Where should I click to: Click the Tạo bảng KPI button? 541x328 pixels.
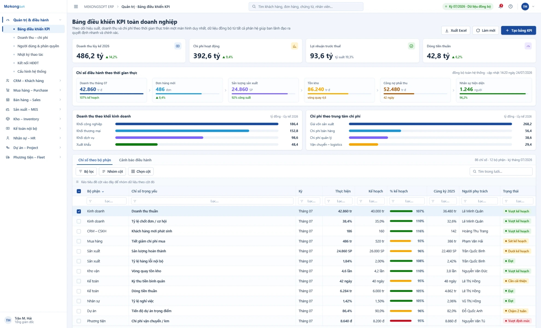[518, 30]
